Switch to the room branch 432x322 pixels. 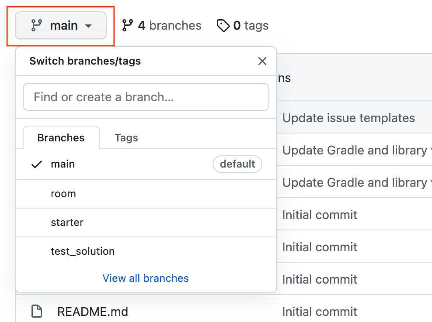pos(63,194)
